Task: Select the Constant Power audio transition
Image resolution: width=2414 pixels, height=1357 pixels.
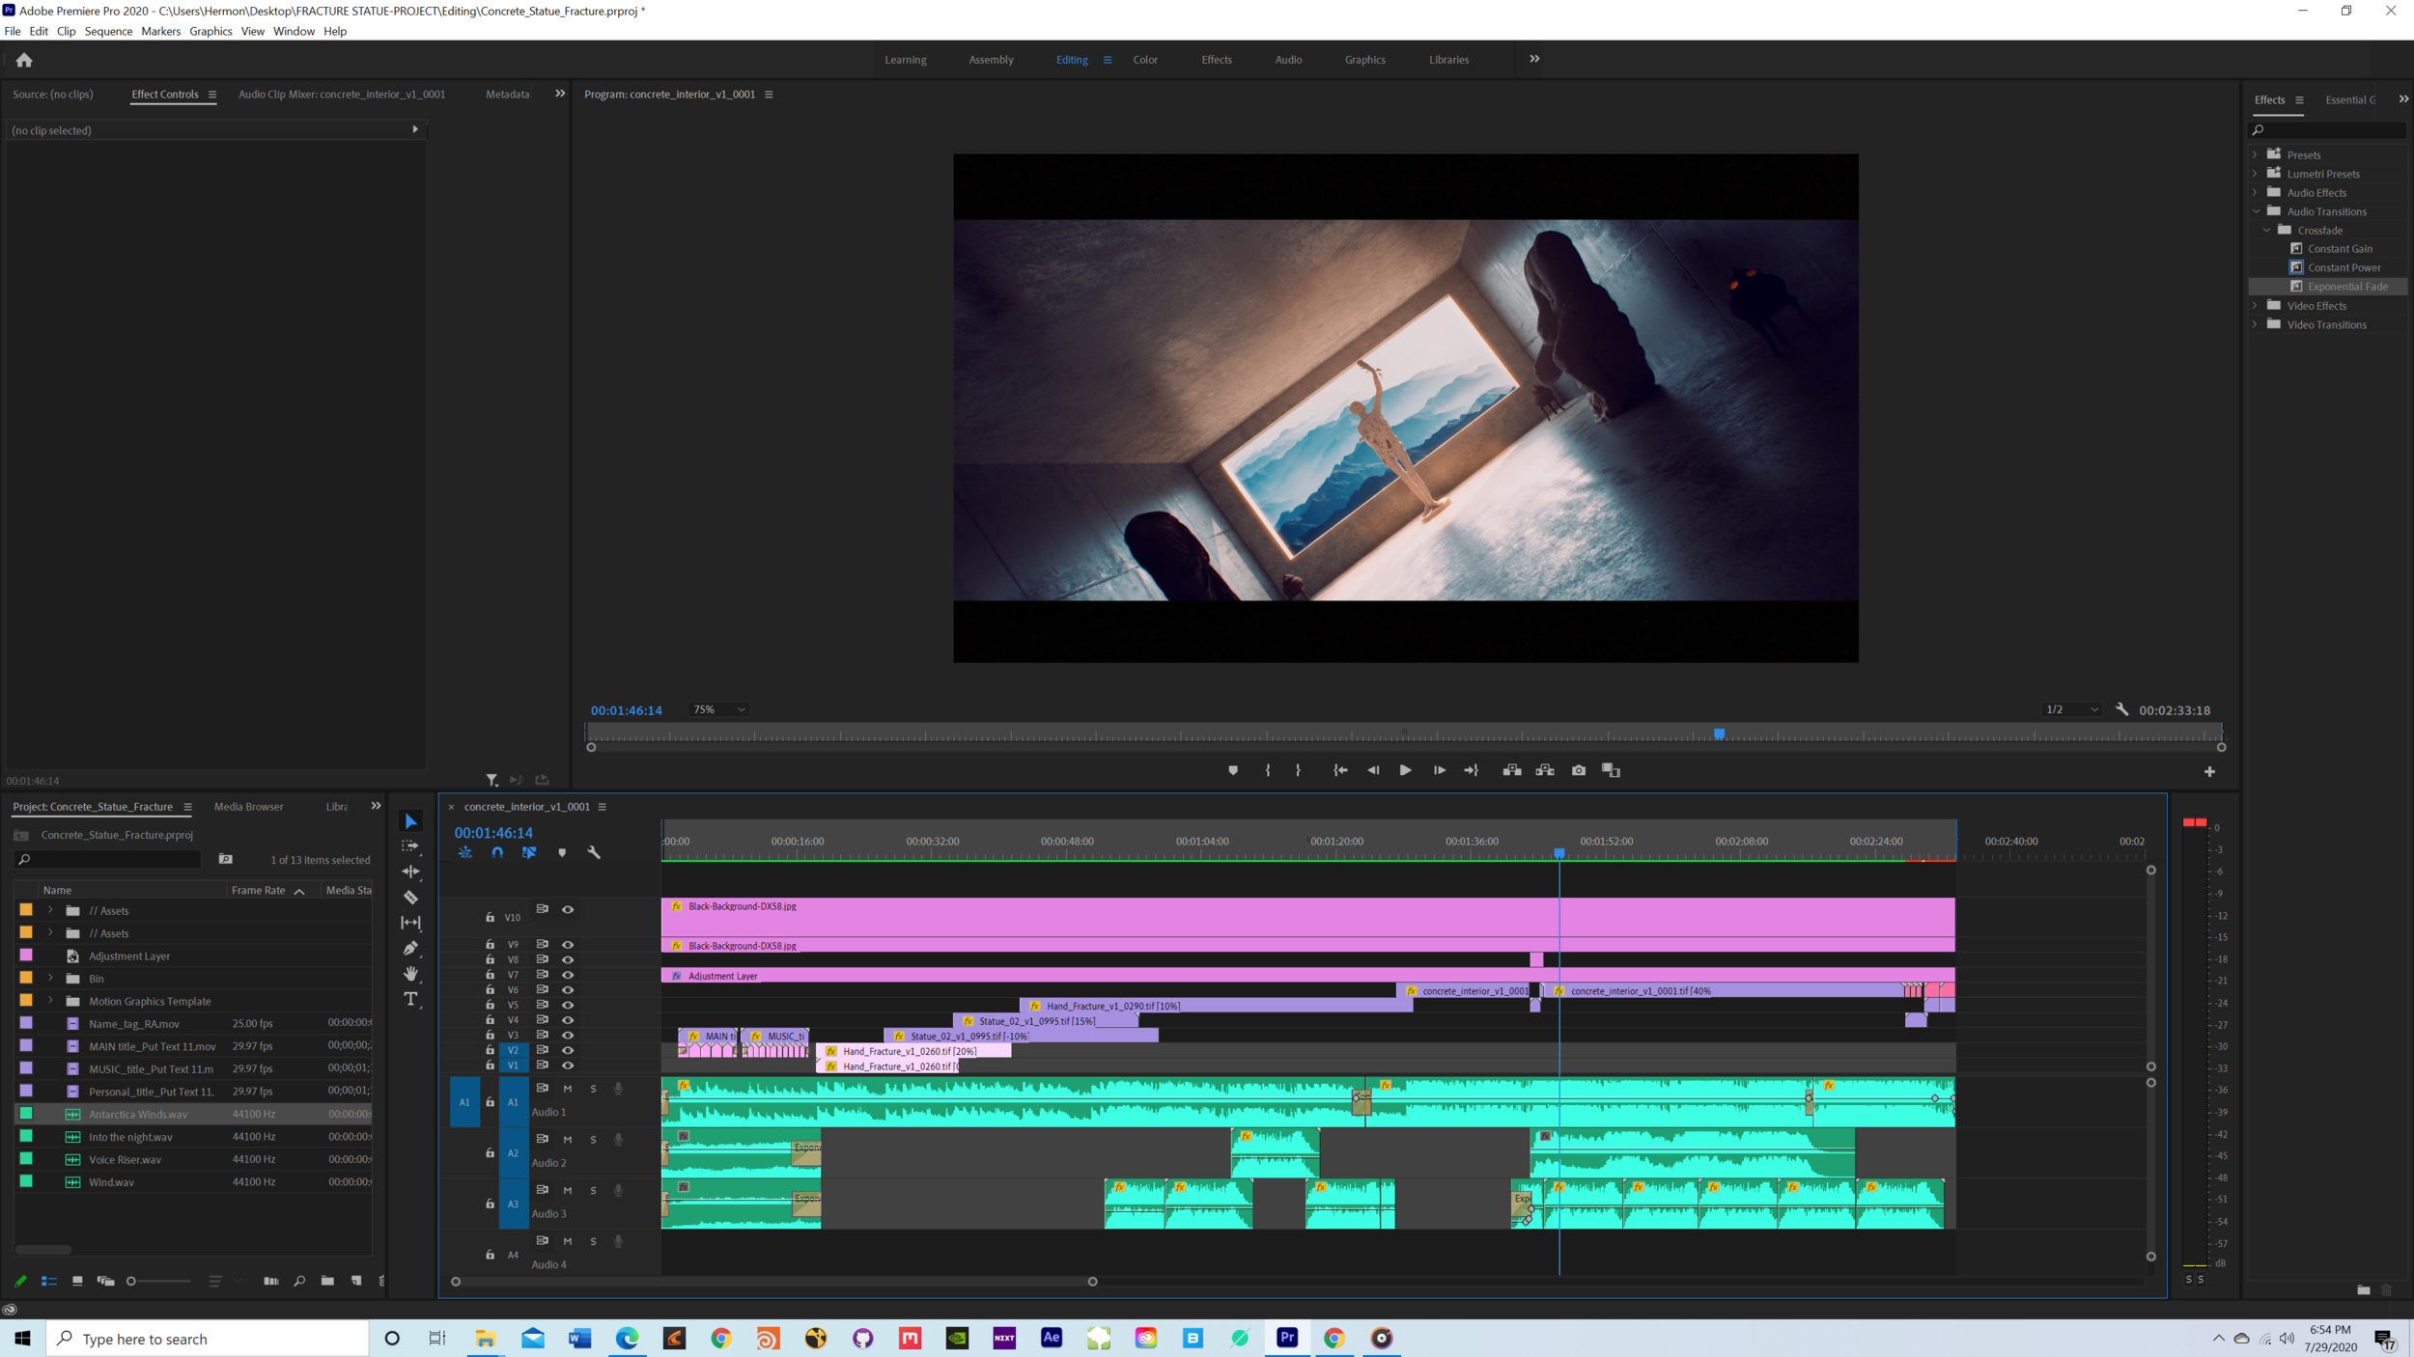Action: [2344, 267]
